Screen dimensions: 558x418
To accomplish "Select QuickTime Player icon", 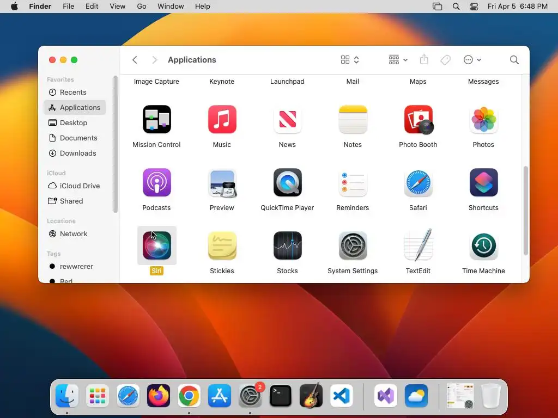I will tap(288, 182).
